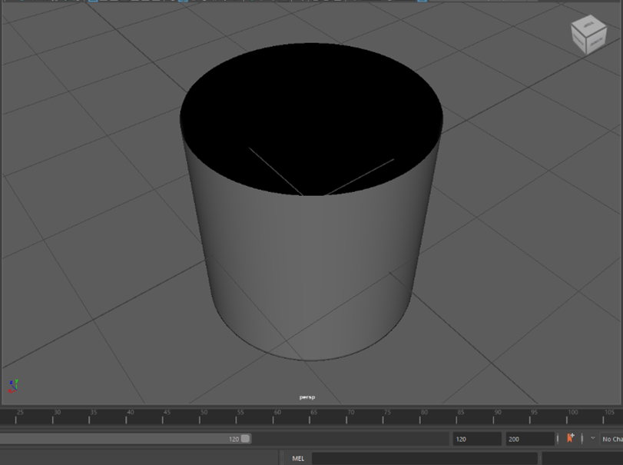This screenshot has width=623, height=465.
Task: Open the 'No Cha...' character set dropdown
Action: [x=611, y=439]
